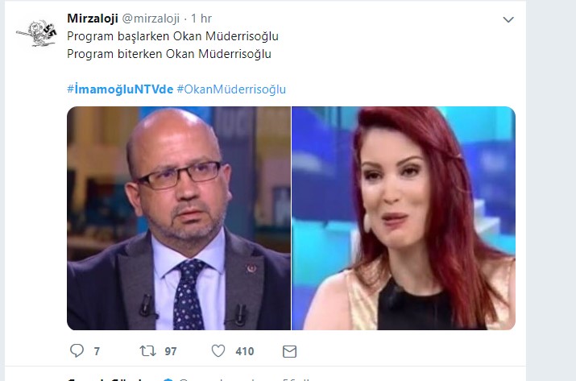This screenshot has width=576, height=381.
Task: Open the #OkanMüderrisoğlu hashtag link
Action: point(231,89)
